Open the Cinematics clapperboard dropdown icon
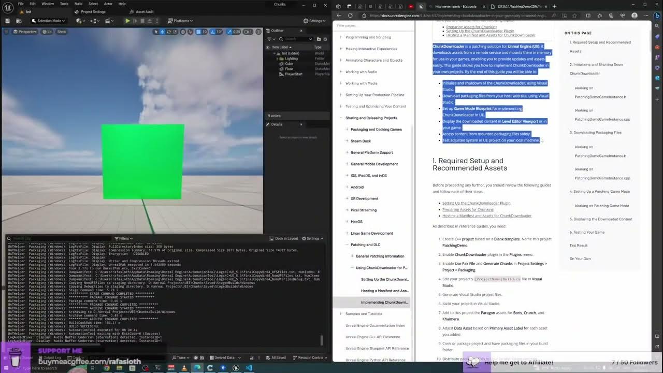Screen dimensions: 663x373 (109, 21)
